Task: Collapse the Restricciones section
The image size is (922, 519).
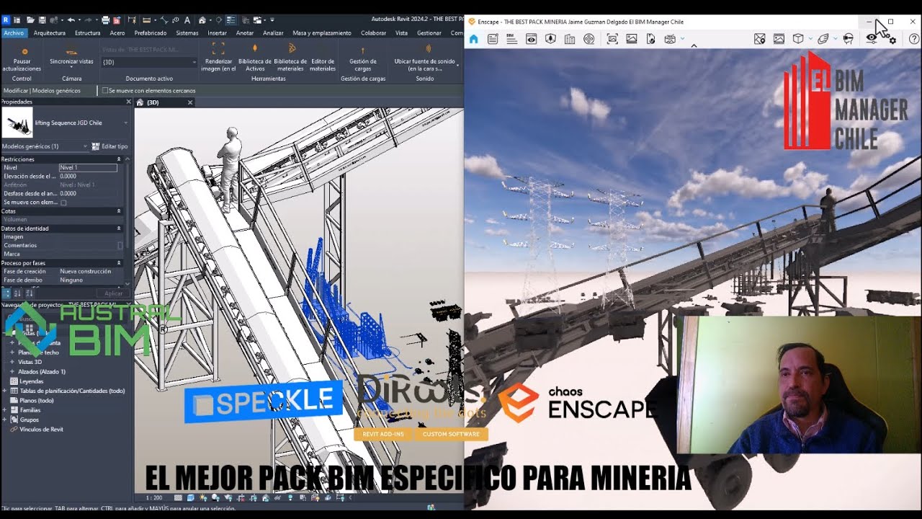Action: click(x=119, y=159)
